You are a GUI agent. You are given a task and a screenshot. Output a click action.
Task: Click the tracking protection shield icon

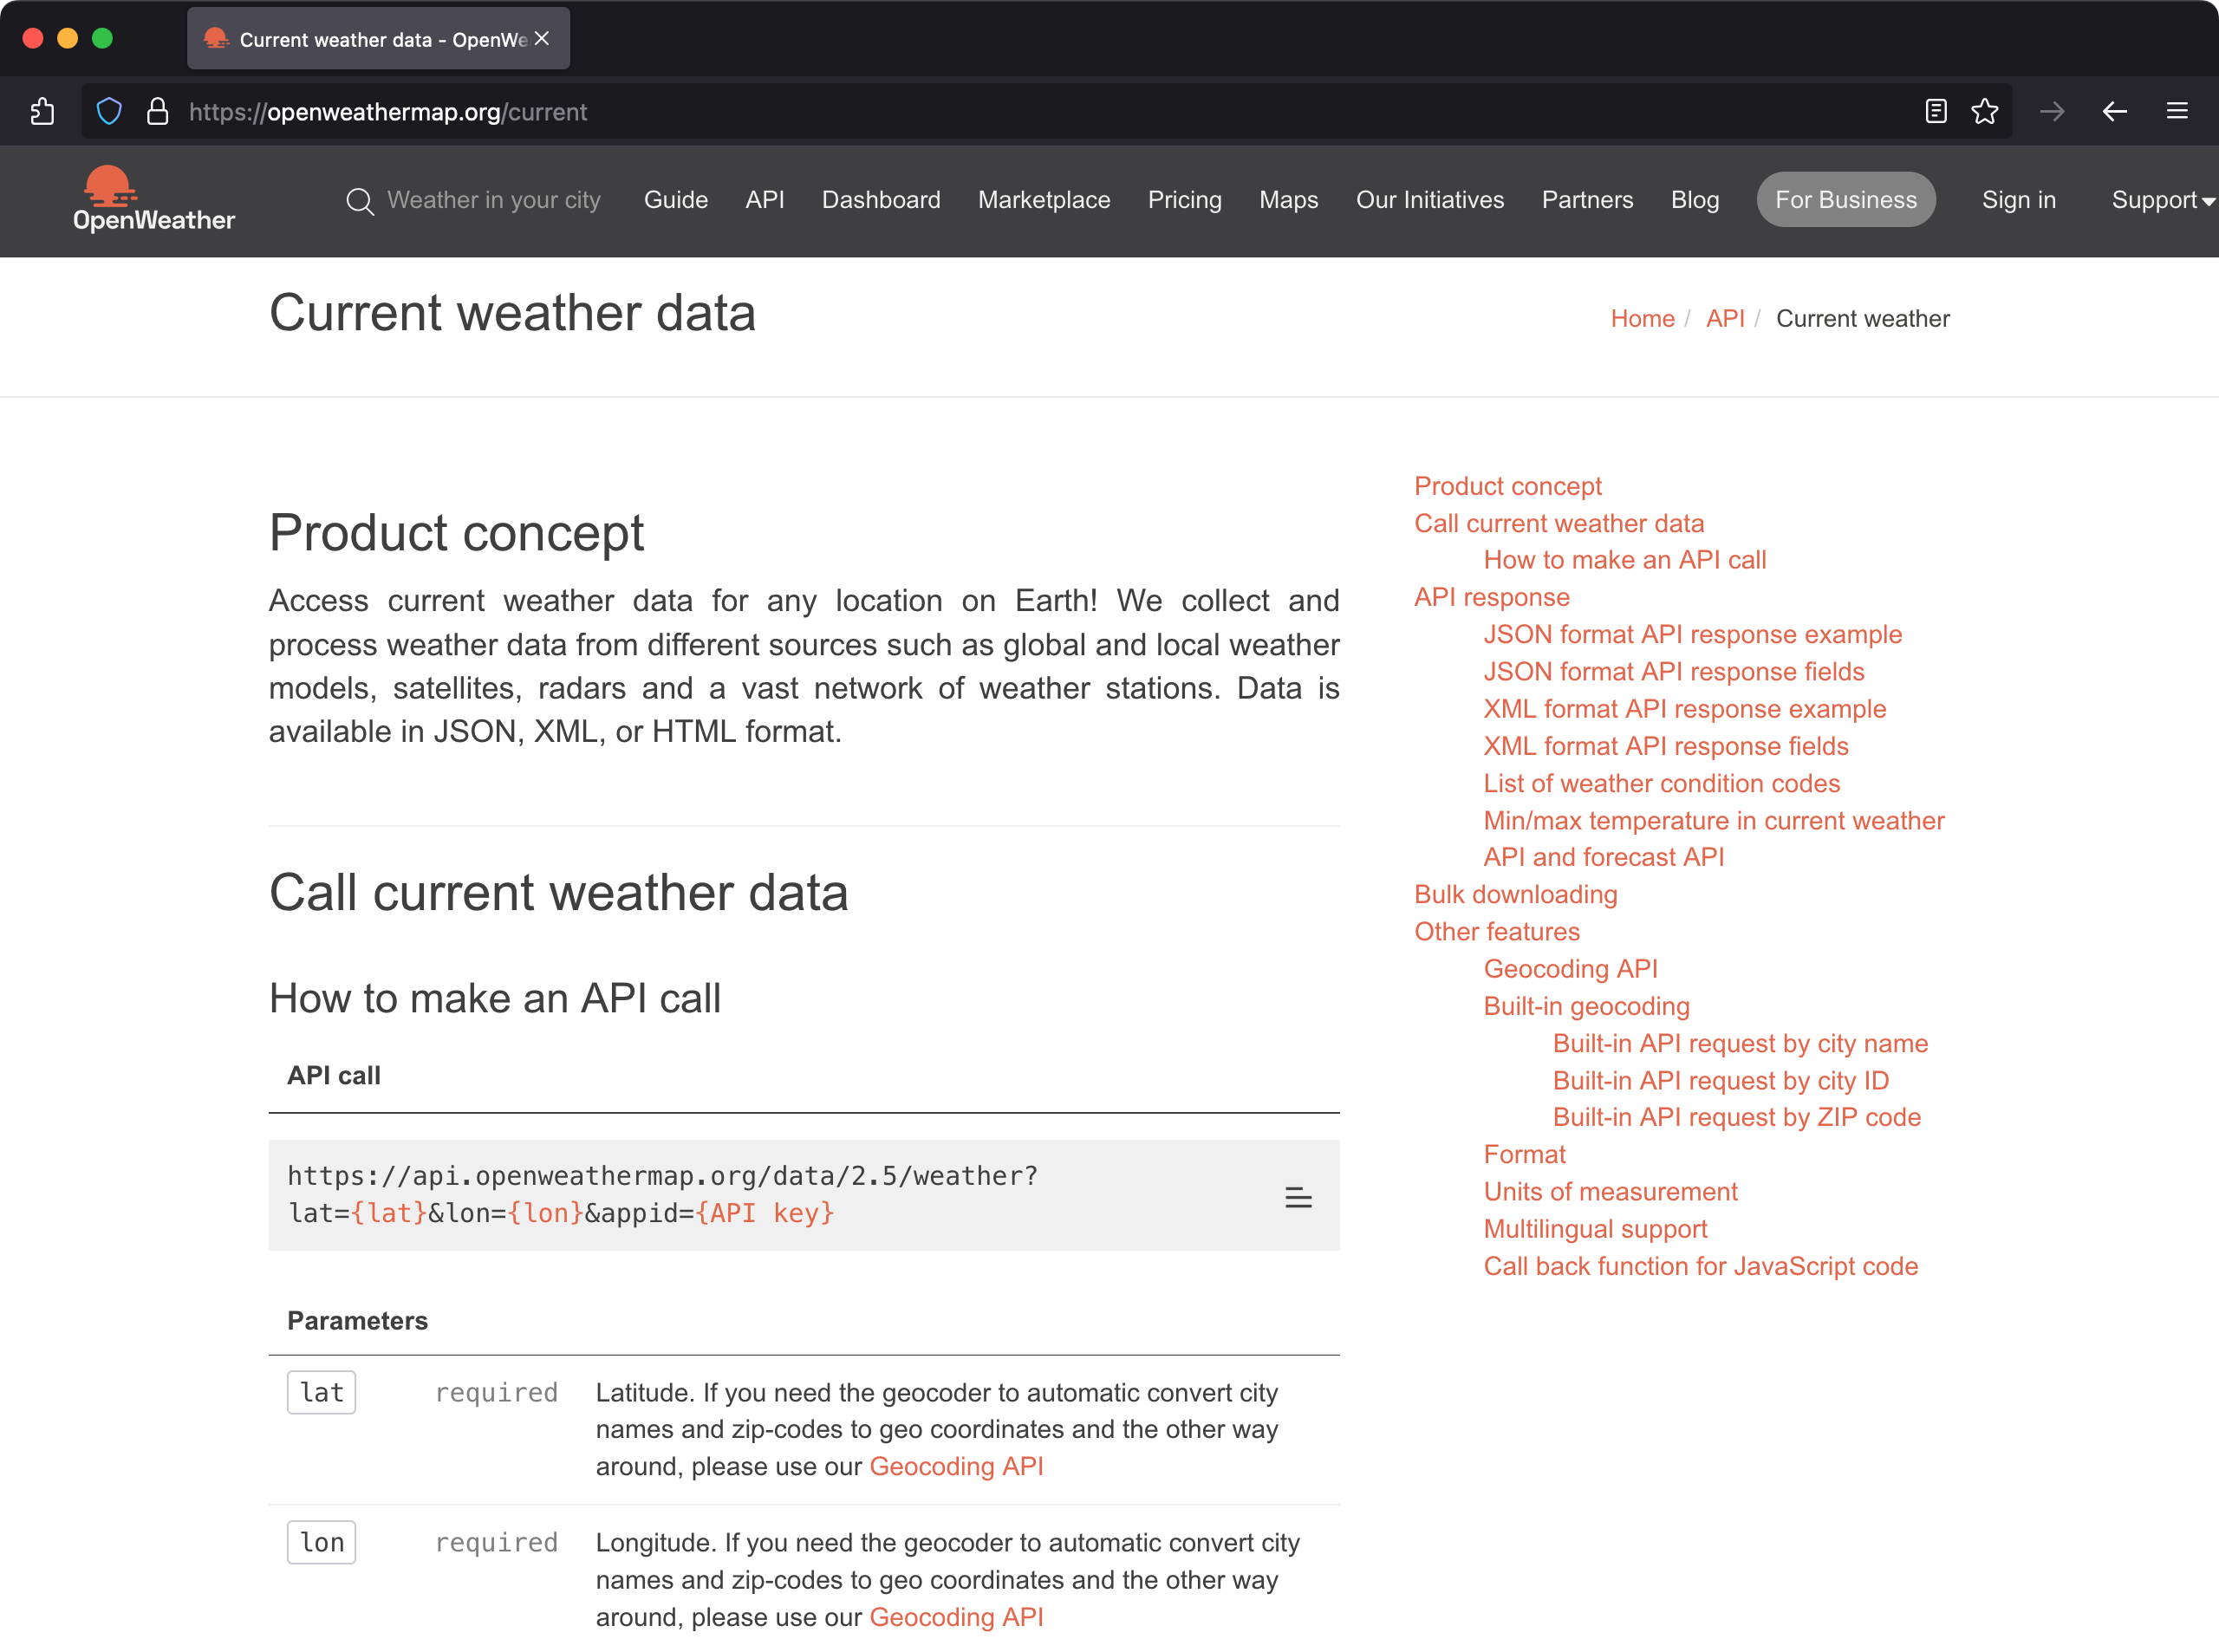[x=109, y=111]
